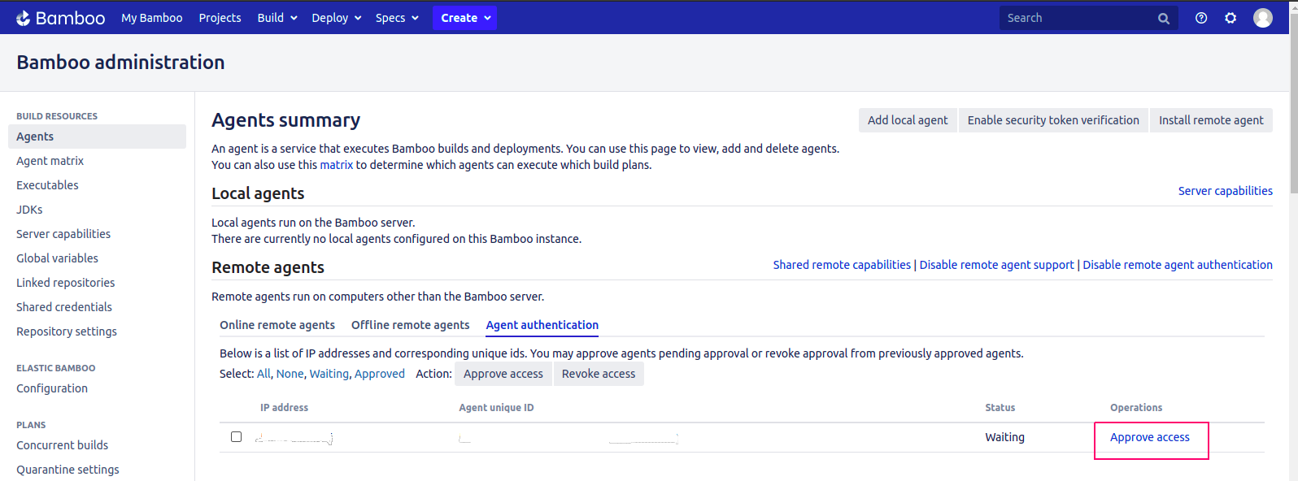
Task: Click the Revoke access action button
Action: 599,374
